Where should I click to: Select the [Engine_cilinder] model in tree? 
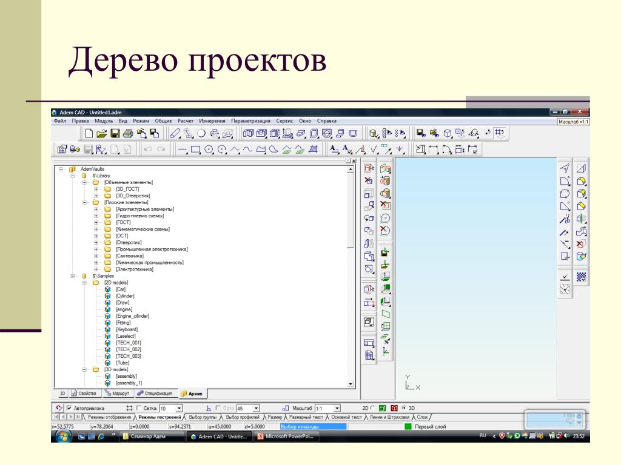(132, 316)
